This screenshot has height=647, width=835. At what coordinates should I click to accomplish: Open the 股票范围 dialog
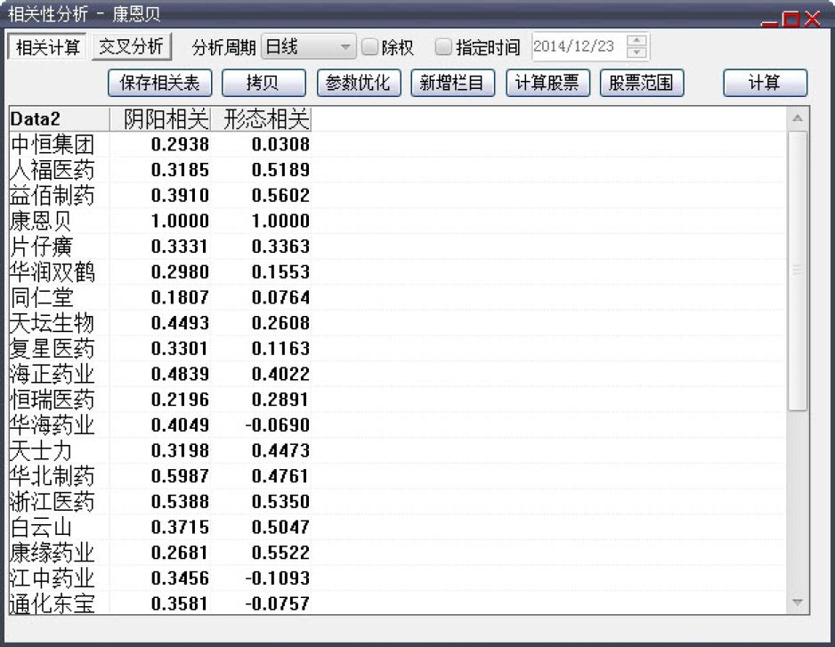coord(642,83)
